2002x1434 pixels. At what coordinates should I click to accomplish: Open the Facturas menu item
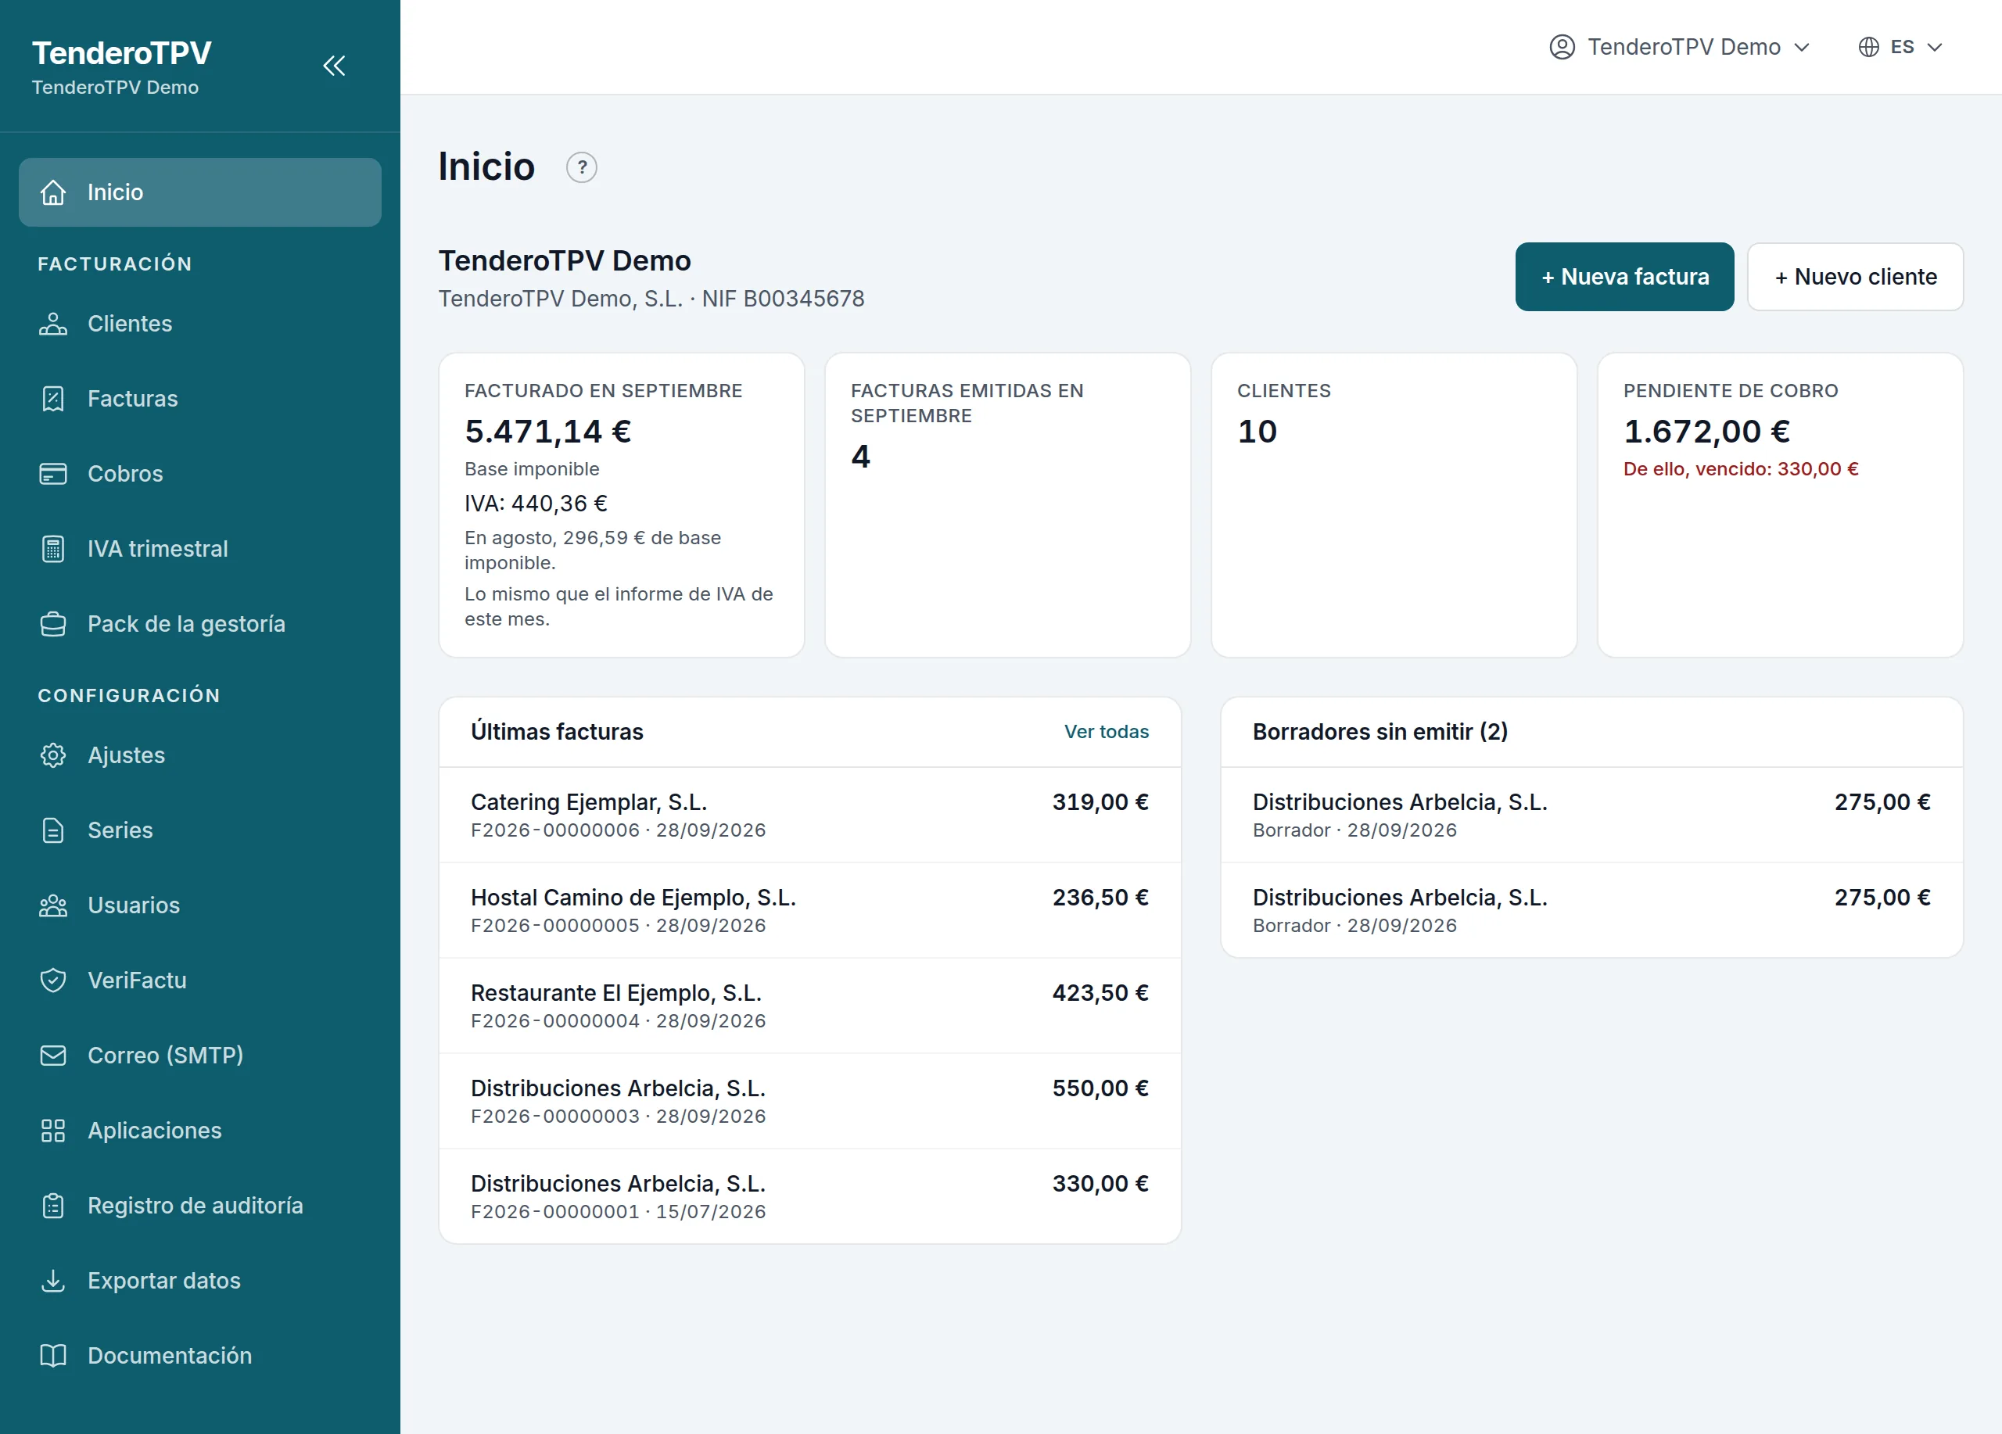(200, 399)
